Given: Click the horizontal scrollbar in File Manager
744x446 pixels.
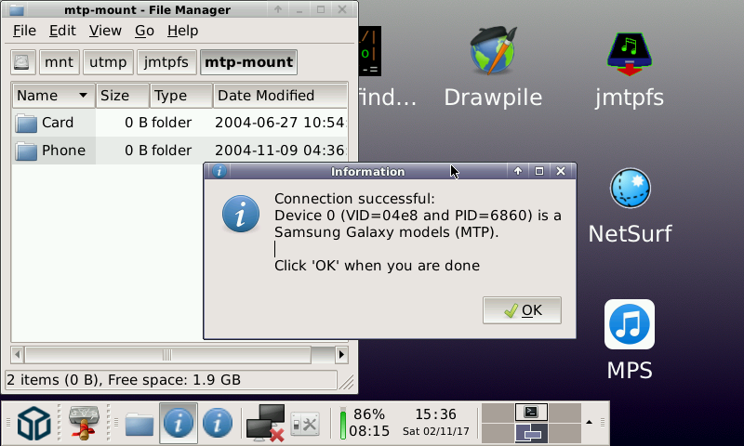Looking at the screenshot, I should pyautogui.click(x=167, y=355).
